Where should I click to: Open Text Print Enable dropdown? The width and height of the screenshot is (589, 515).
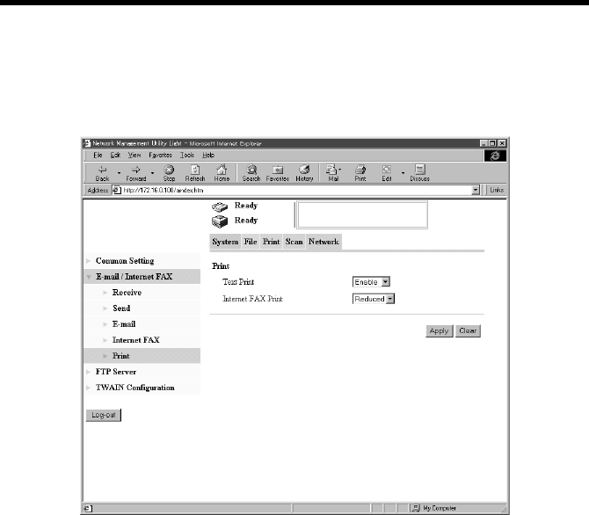pyautogui.click(x=386, y=282)
